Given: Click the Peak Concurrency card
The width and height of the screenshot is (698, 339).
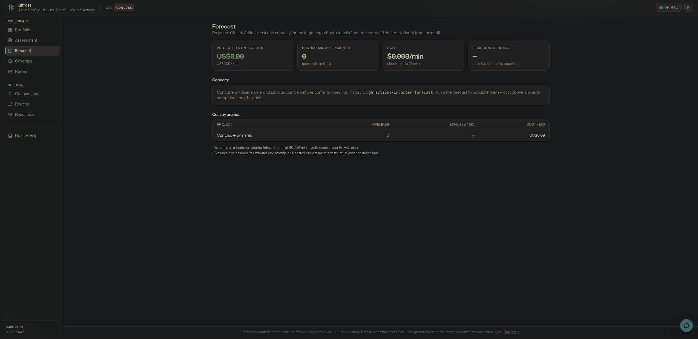Looking at the screenshot, I should (509, 56).
